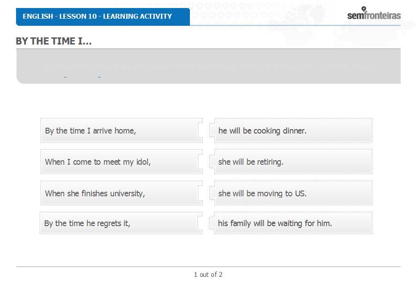Select the 'When she finishes university,' piece
Screen dimensions: 419x292
tap(122, 193)
